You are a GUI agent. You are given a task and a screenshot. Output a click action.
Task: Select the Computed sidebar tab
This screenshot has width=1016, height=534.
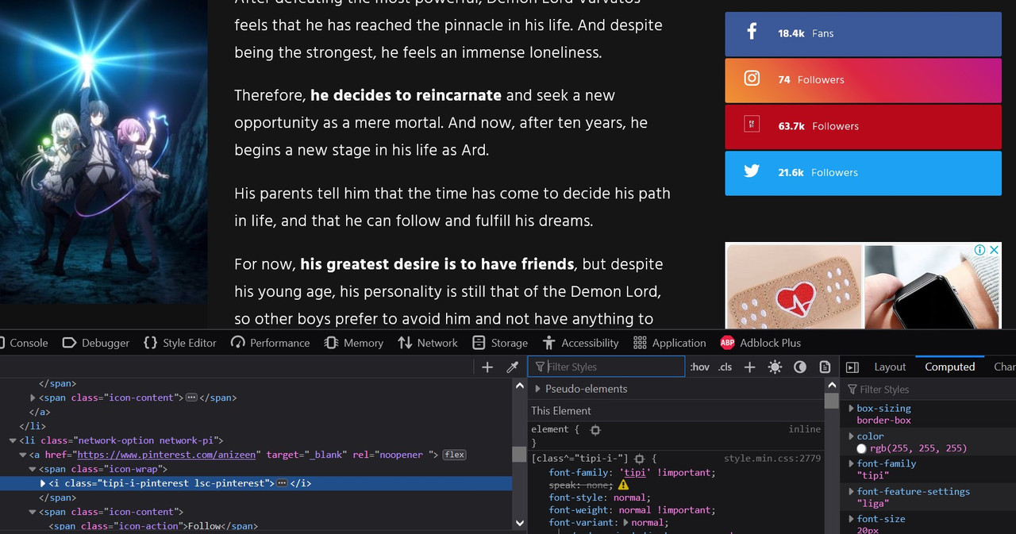pyautogui.click(x=949, y=367)
